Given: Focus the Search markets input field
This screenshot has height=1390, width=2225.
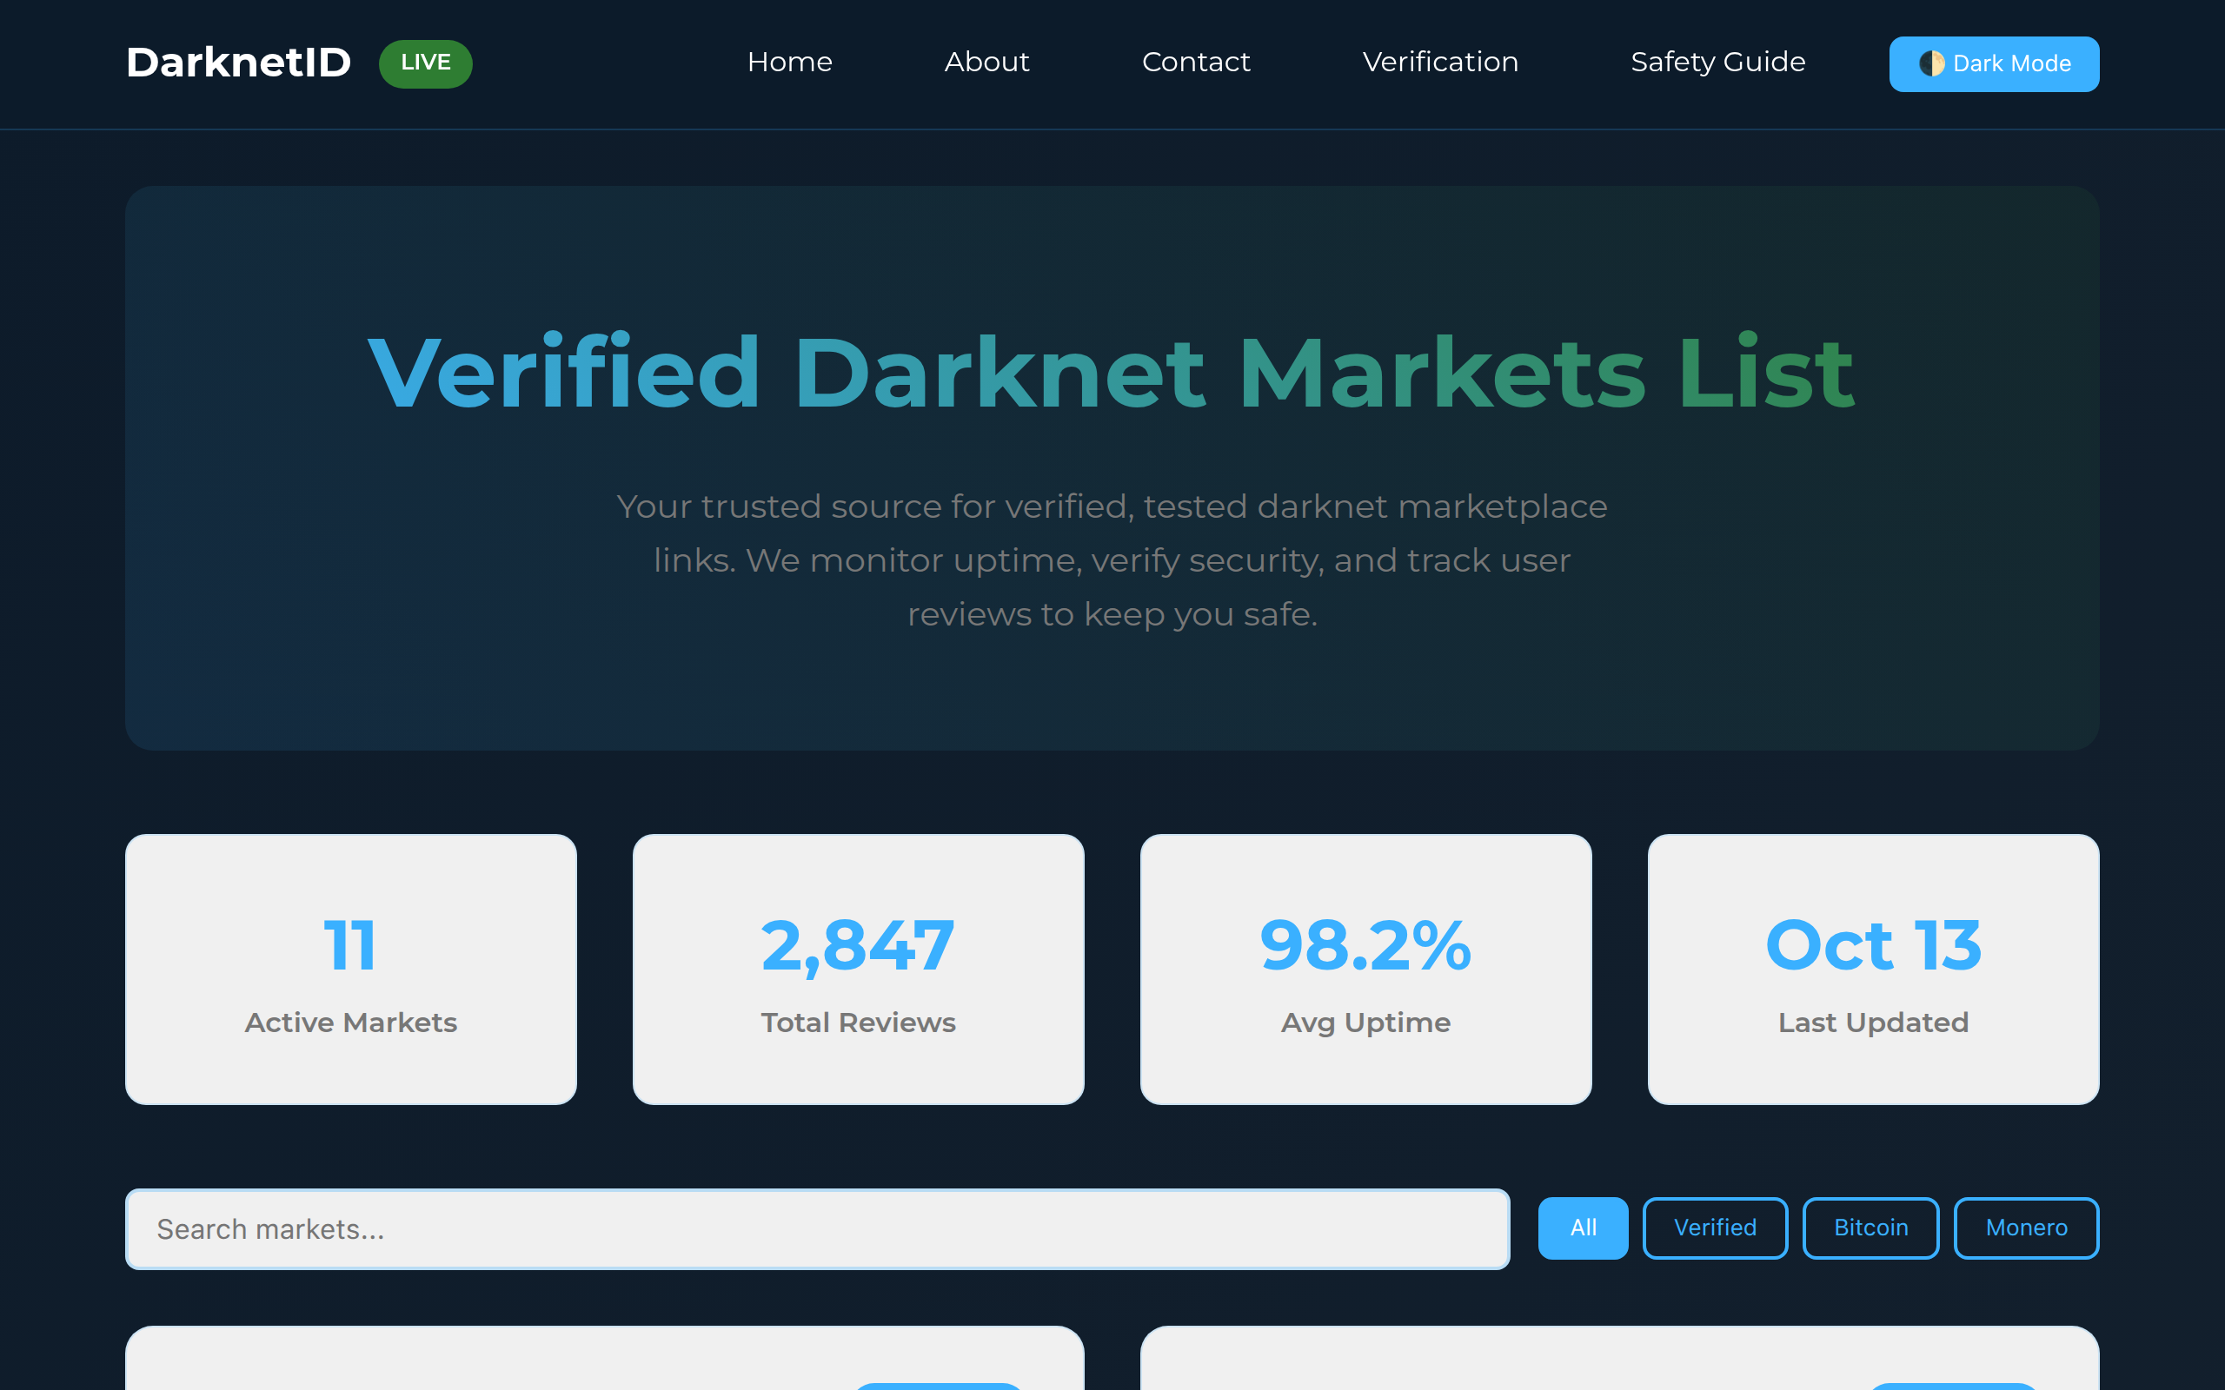Looking at the screenshot, I should (816, 1229).
